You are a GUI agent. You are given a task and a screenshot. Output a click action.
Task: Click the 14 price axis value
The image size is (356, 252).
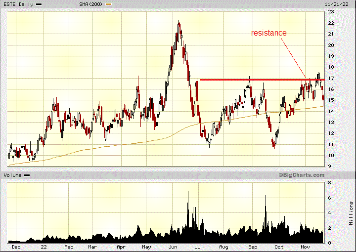click(x=331, y=111)
